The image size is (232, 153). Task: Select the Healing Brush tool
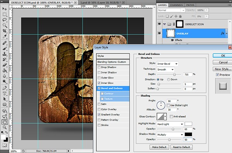coord(4,43)
